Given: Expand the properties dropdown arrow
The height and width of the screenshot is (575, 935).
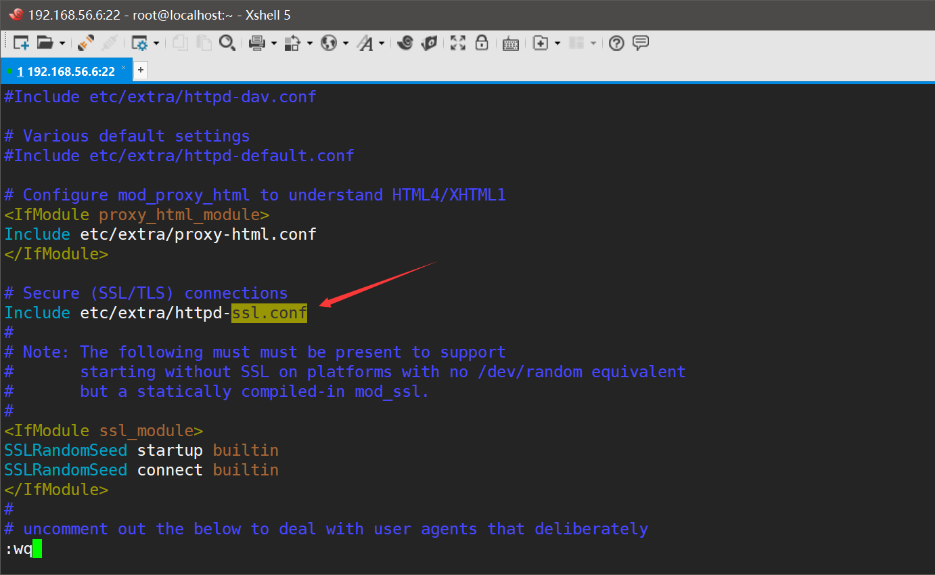Looking at the screenshot, I should pos(156,43).
